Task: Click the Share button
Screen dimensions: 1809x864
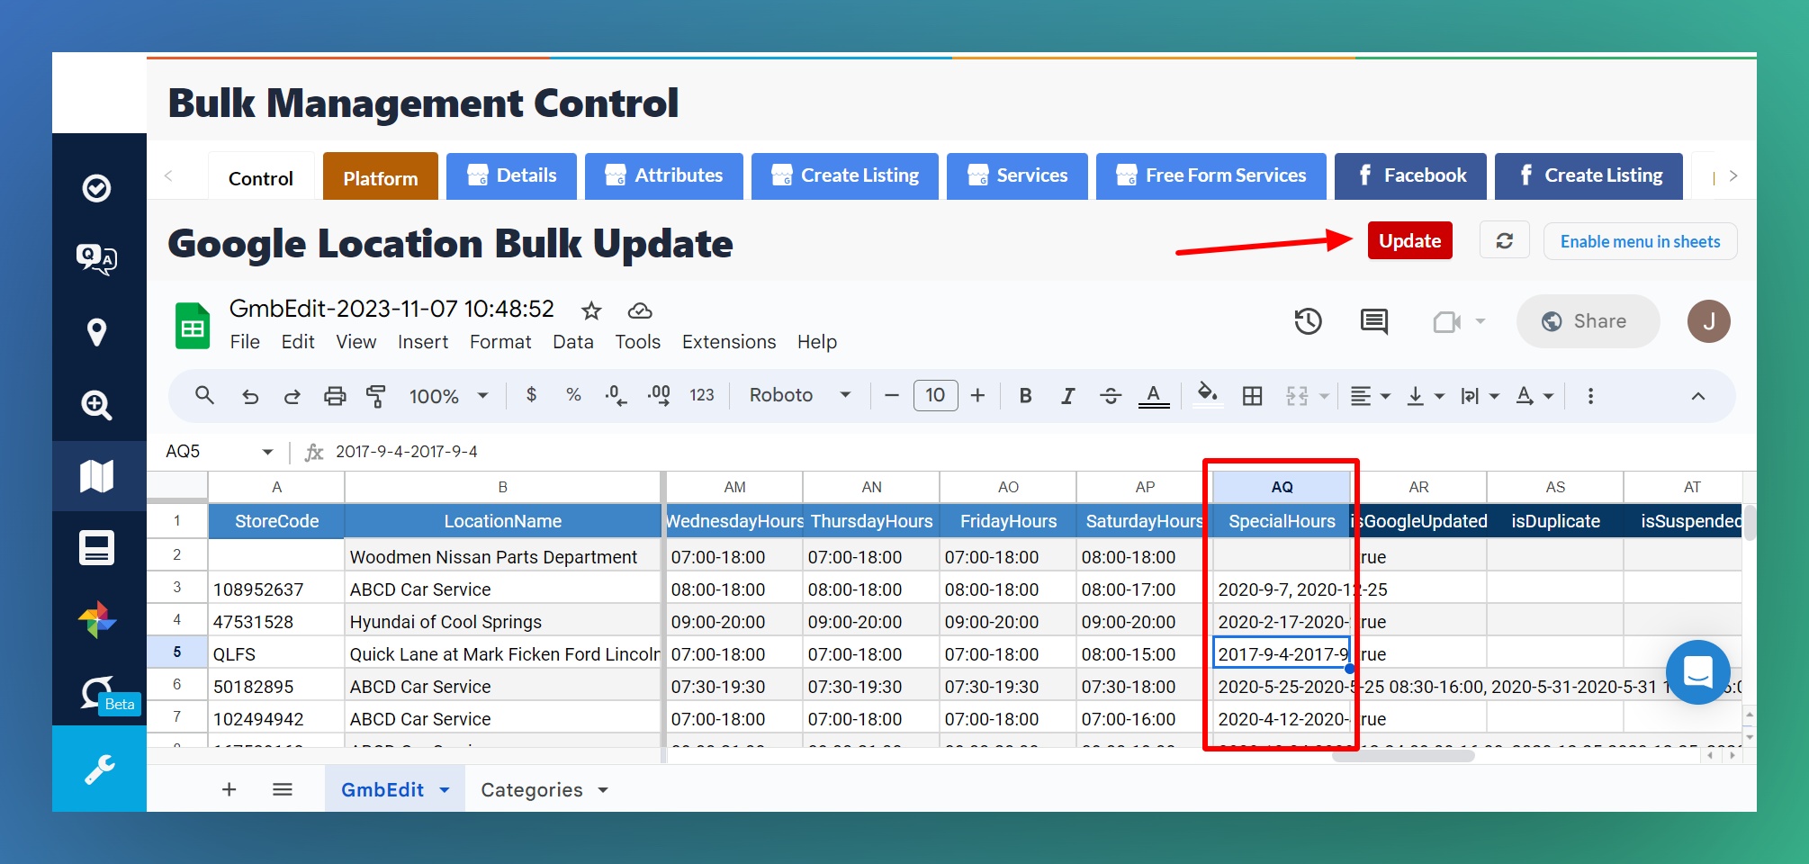Action: pyautogui.click(x=1588, y=321)
